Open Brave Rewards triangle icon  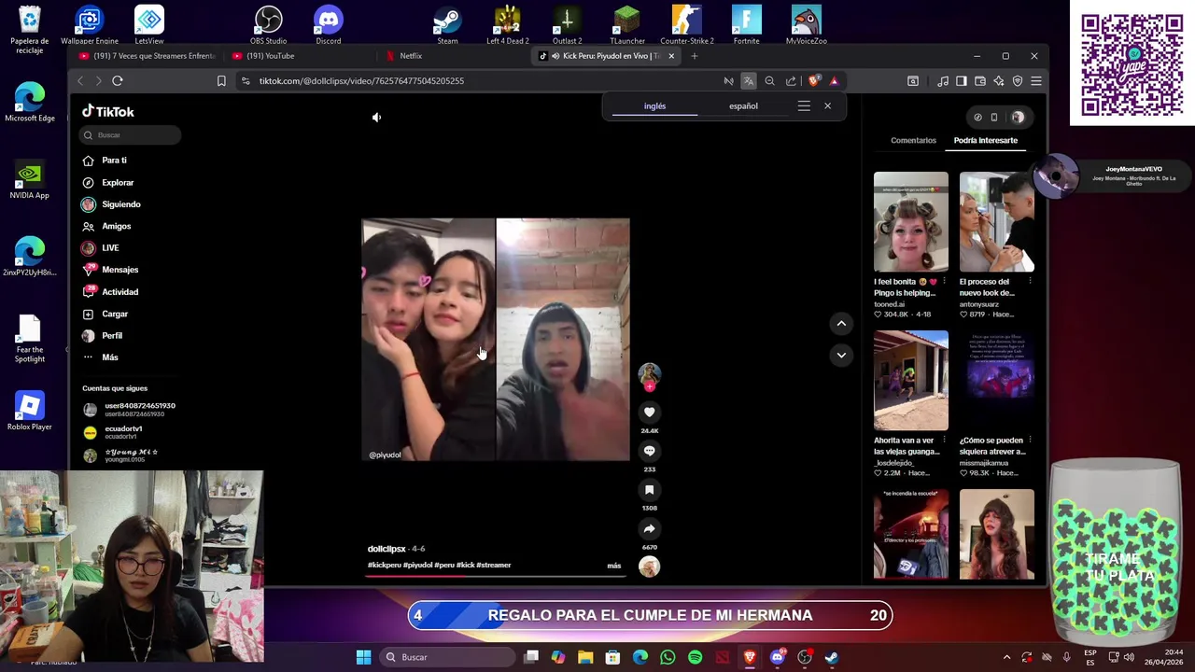834,81
